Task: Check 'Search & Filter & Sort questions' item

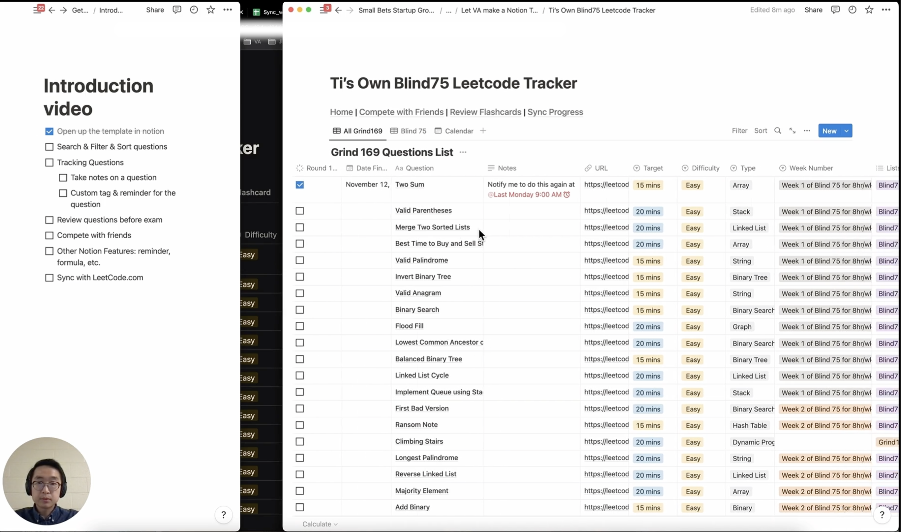Action: coord(49,147)
